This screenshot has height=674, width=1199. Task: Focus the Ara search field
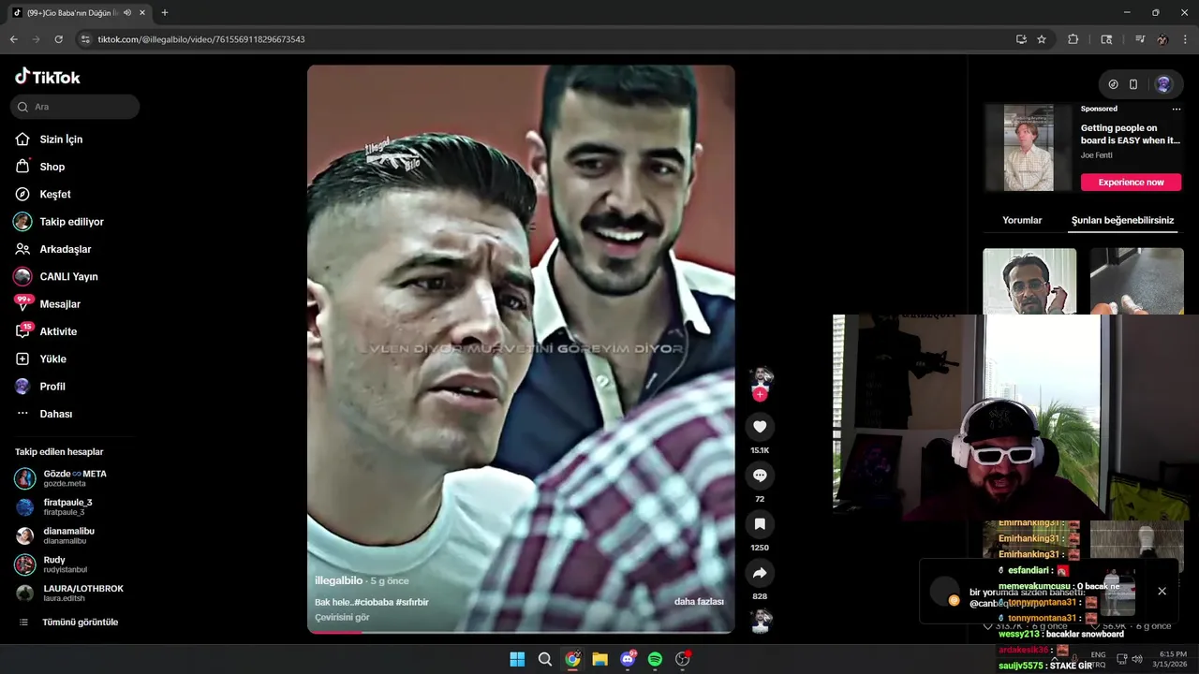pyautogui.click(x=76, y=107)
